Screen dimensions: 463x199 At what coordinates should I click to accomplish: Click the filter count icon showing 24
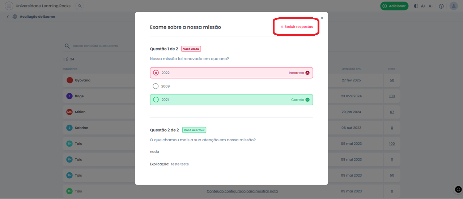tap(65, 59)
